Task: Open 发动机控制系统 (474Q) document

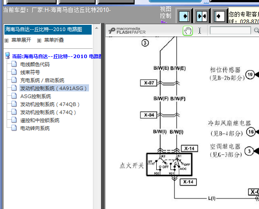Action: pyautogui.click(x=48, y=112)
